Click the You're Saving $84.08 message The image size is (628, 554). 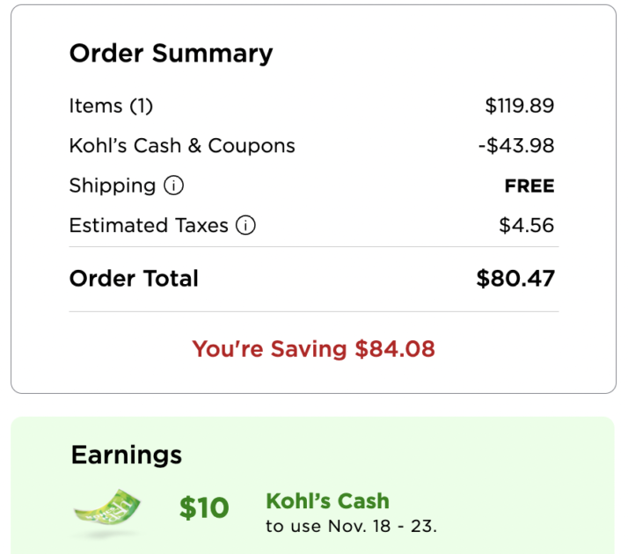tap(313, 349)
